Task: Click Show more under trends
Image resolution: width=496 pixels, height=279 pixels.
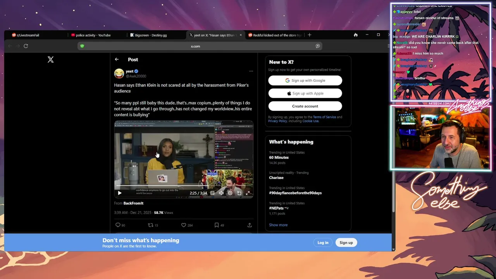Action: pos(278,225)
